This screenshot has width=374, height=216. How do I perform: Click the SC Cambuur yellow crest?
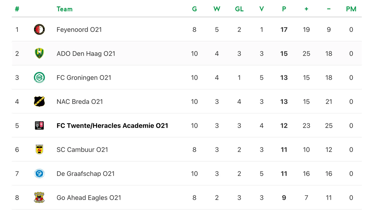tap(39, 150)
